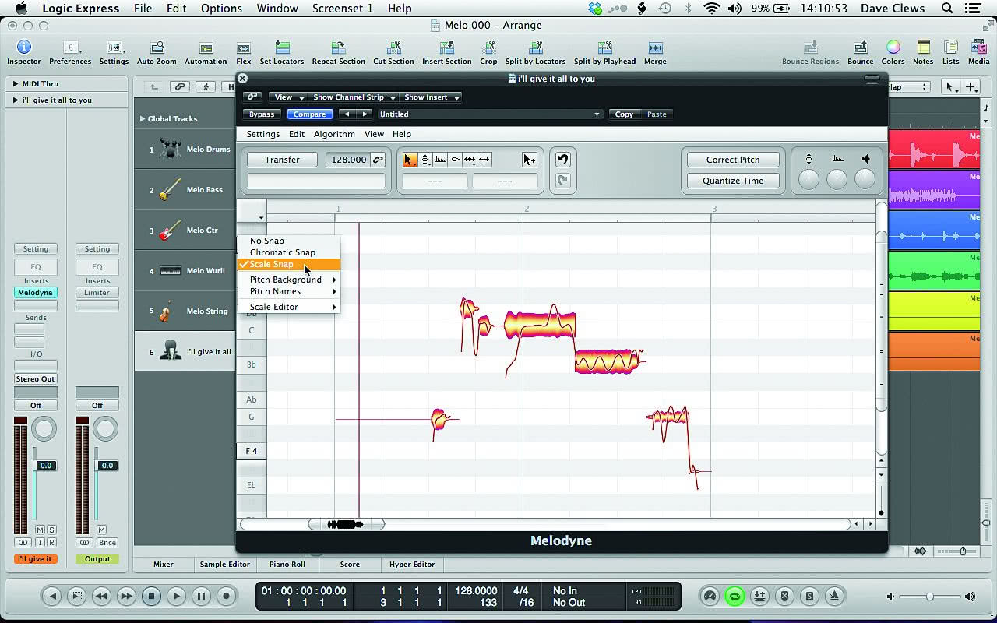Click the Transfer button
Viewport: 997px width, 623px height.
(282, 160)
